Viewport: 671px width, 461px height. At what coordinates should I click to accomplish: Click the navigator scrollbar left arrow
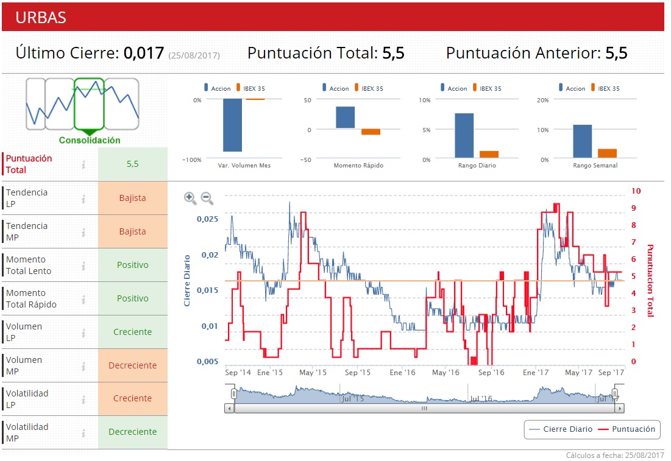[229, 409]
